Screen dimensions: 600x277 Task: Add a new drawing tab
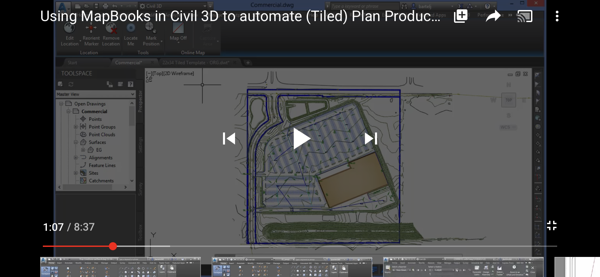[x=248, y=63]
